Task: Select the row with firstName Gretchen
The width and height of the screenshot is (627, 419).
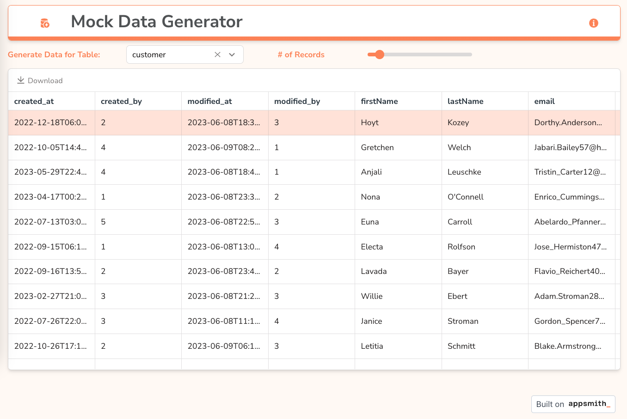Action: 377,147
